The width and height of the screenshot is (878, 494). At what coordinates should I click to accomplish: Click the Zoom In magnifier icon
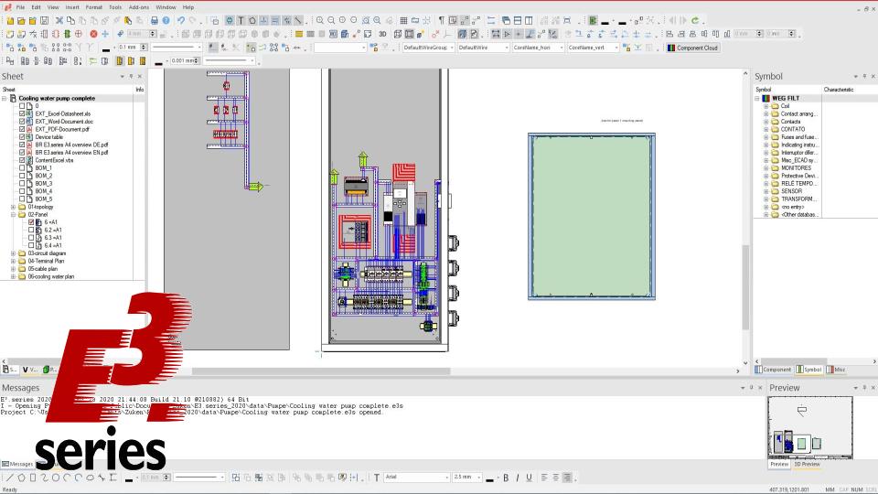point(320,21)
